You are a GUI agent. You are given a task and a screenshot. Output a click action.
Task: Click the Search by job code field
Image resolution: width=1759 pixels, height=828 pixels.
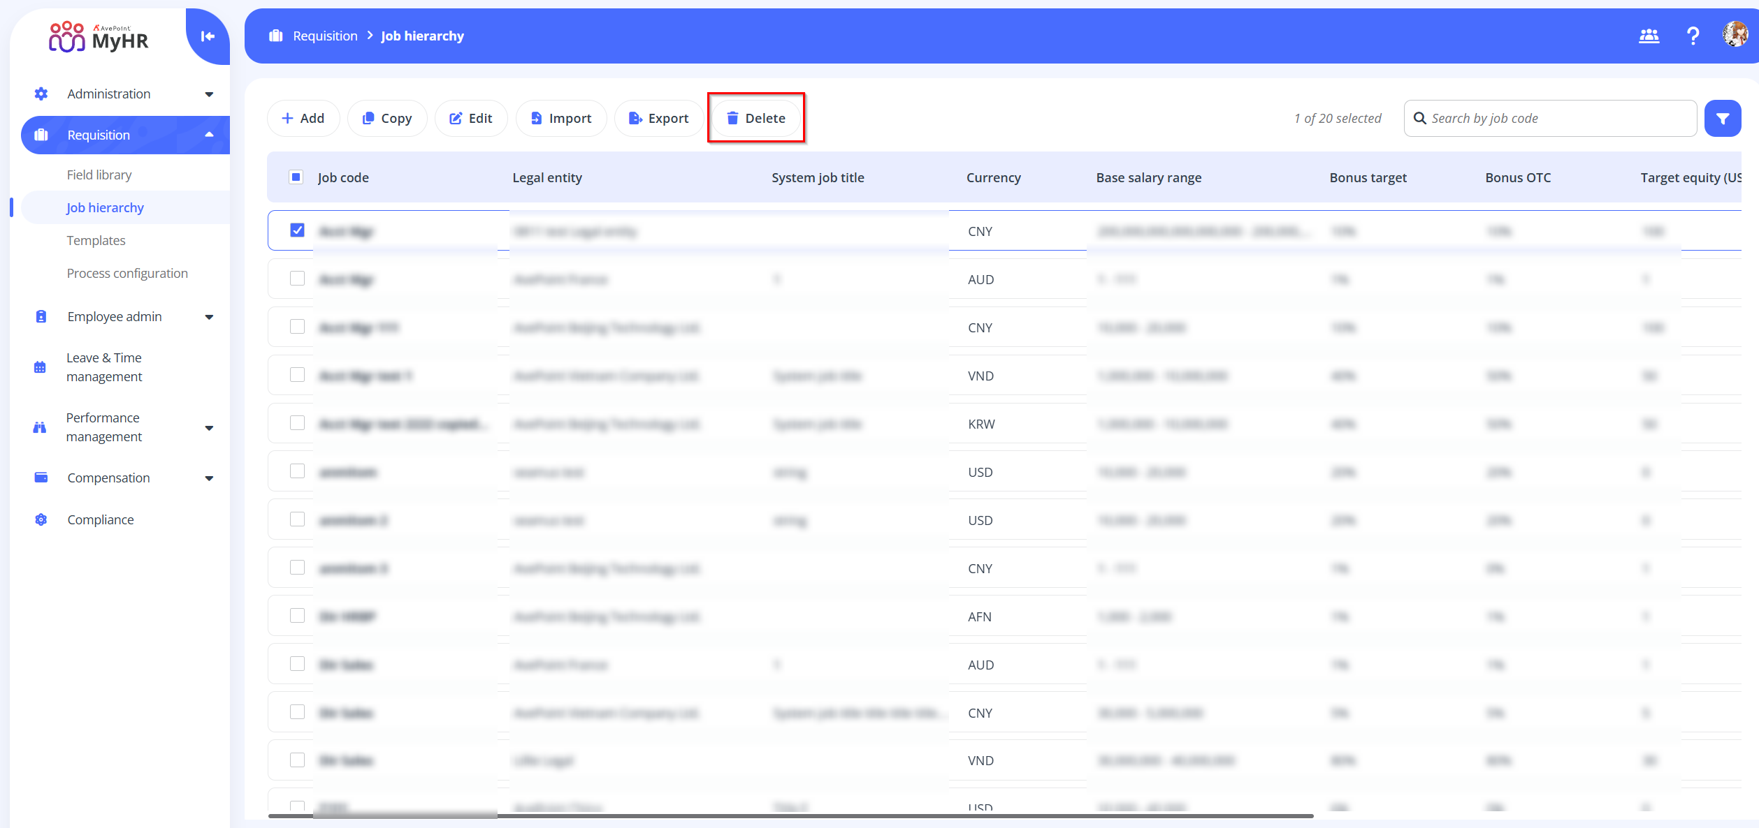(1550, 118)
